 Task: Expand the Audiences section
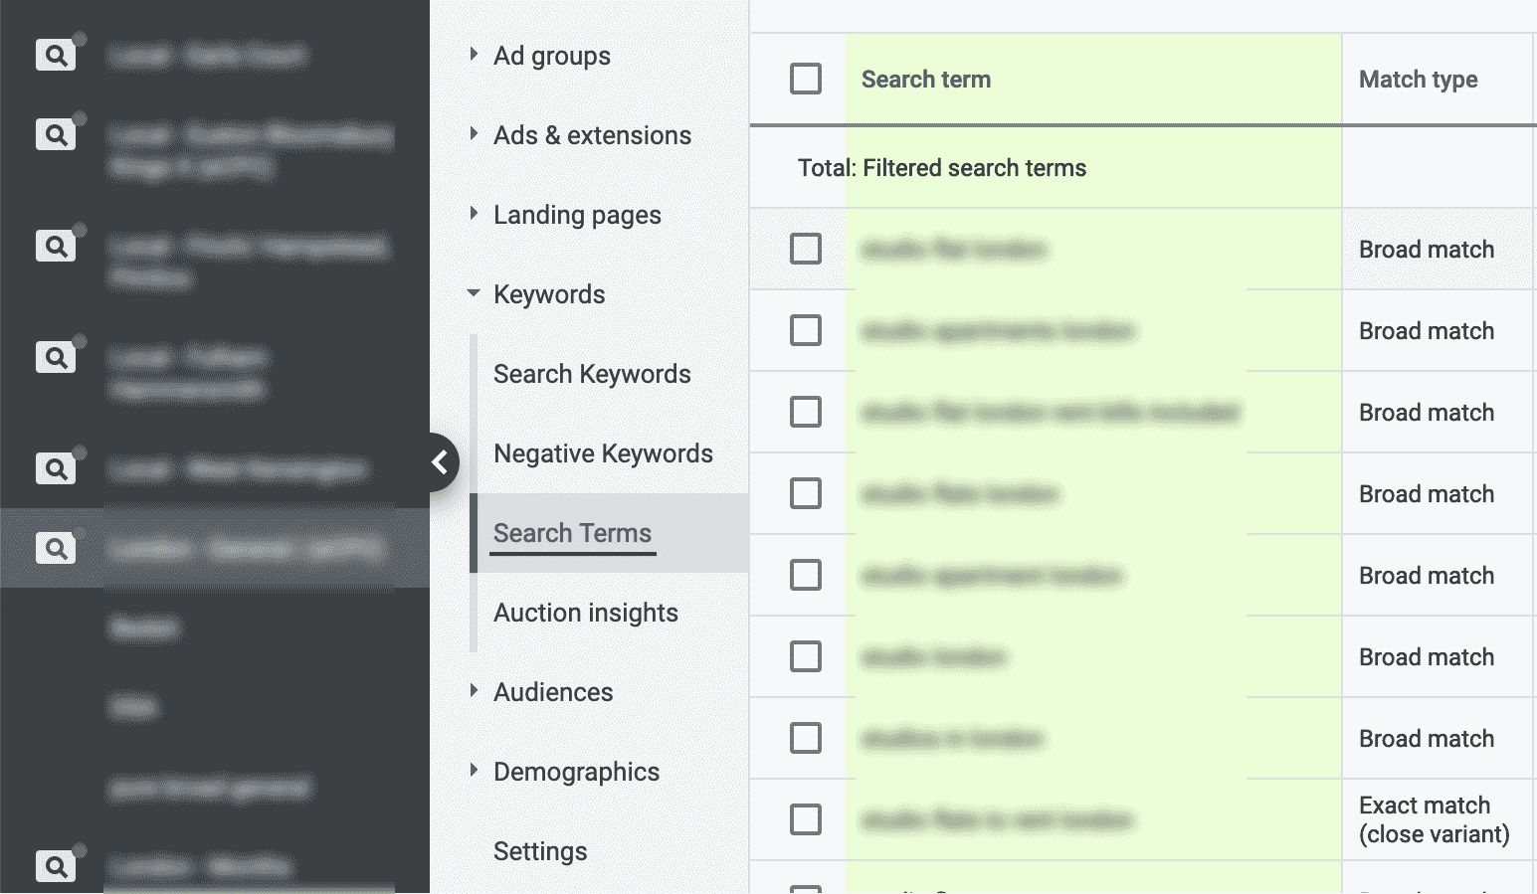[553, 692]
